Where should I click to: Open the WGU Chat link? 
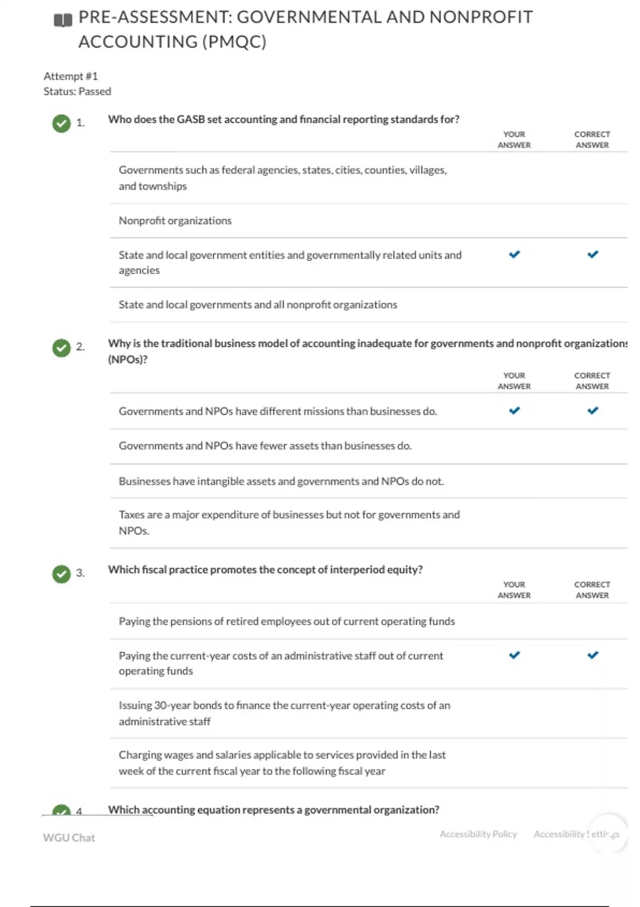(69, 838)
